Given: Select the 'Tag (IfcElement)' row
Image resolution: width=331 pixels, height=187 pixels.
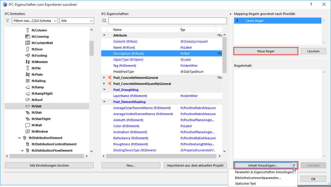Looking at the screenshot, I should pos(161,66).
